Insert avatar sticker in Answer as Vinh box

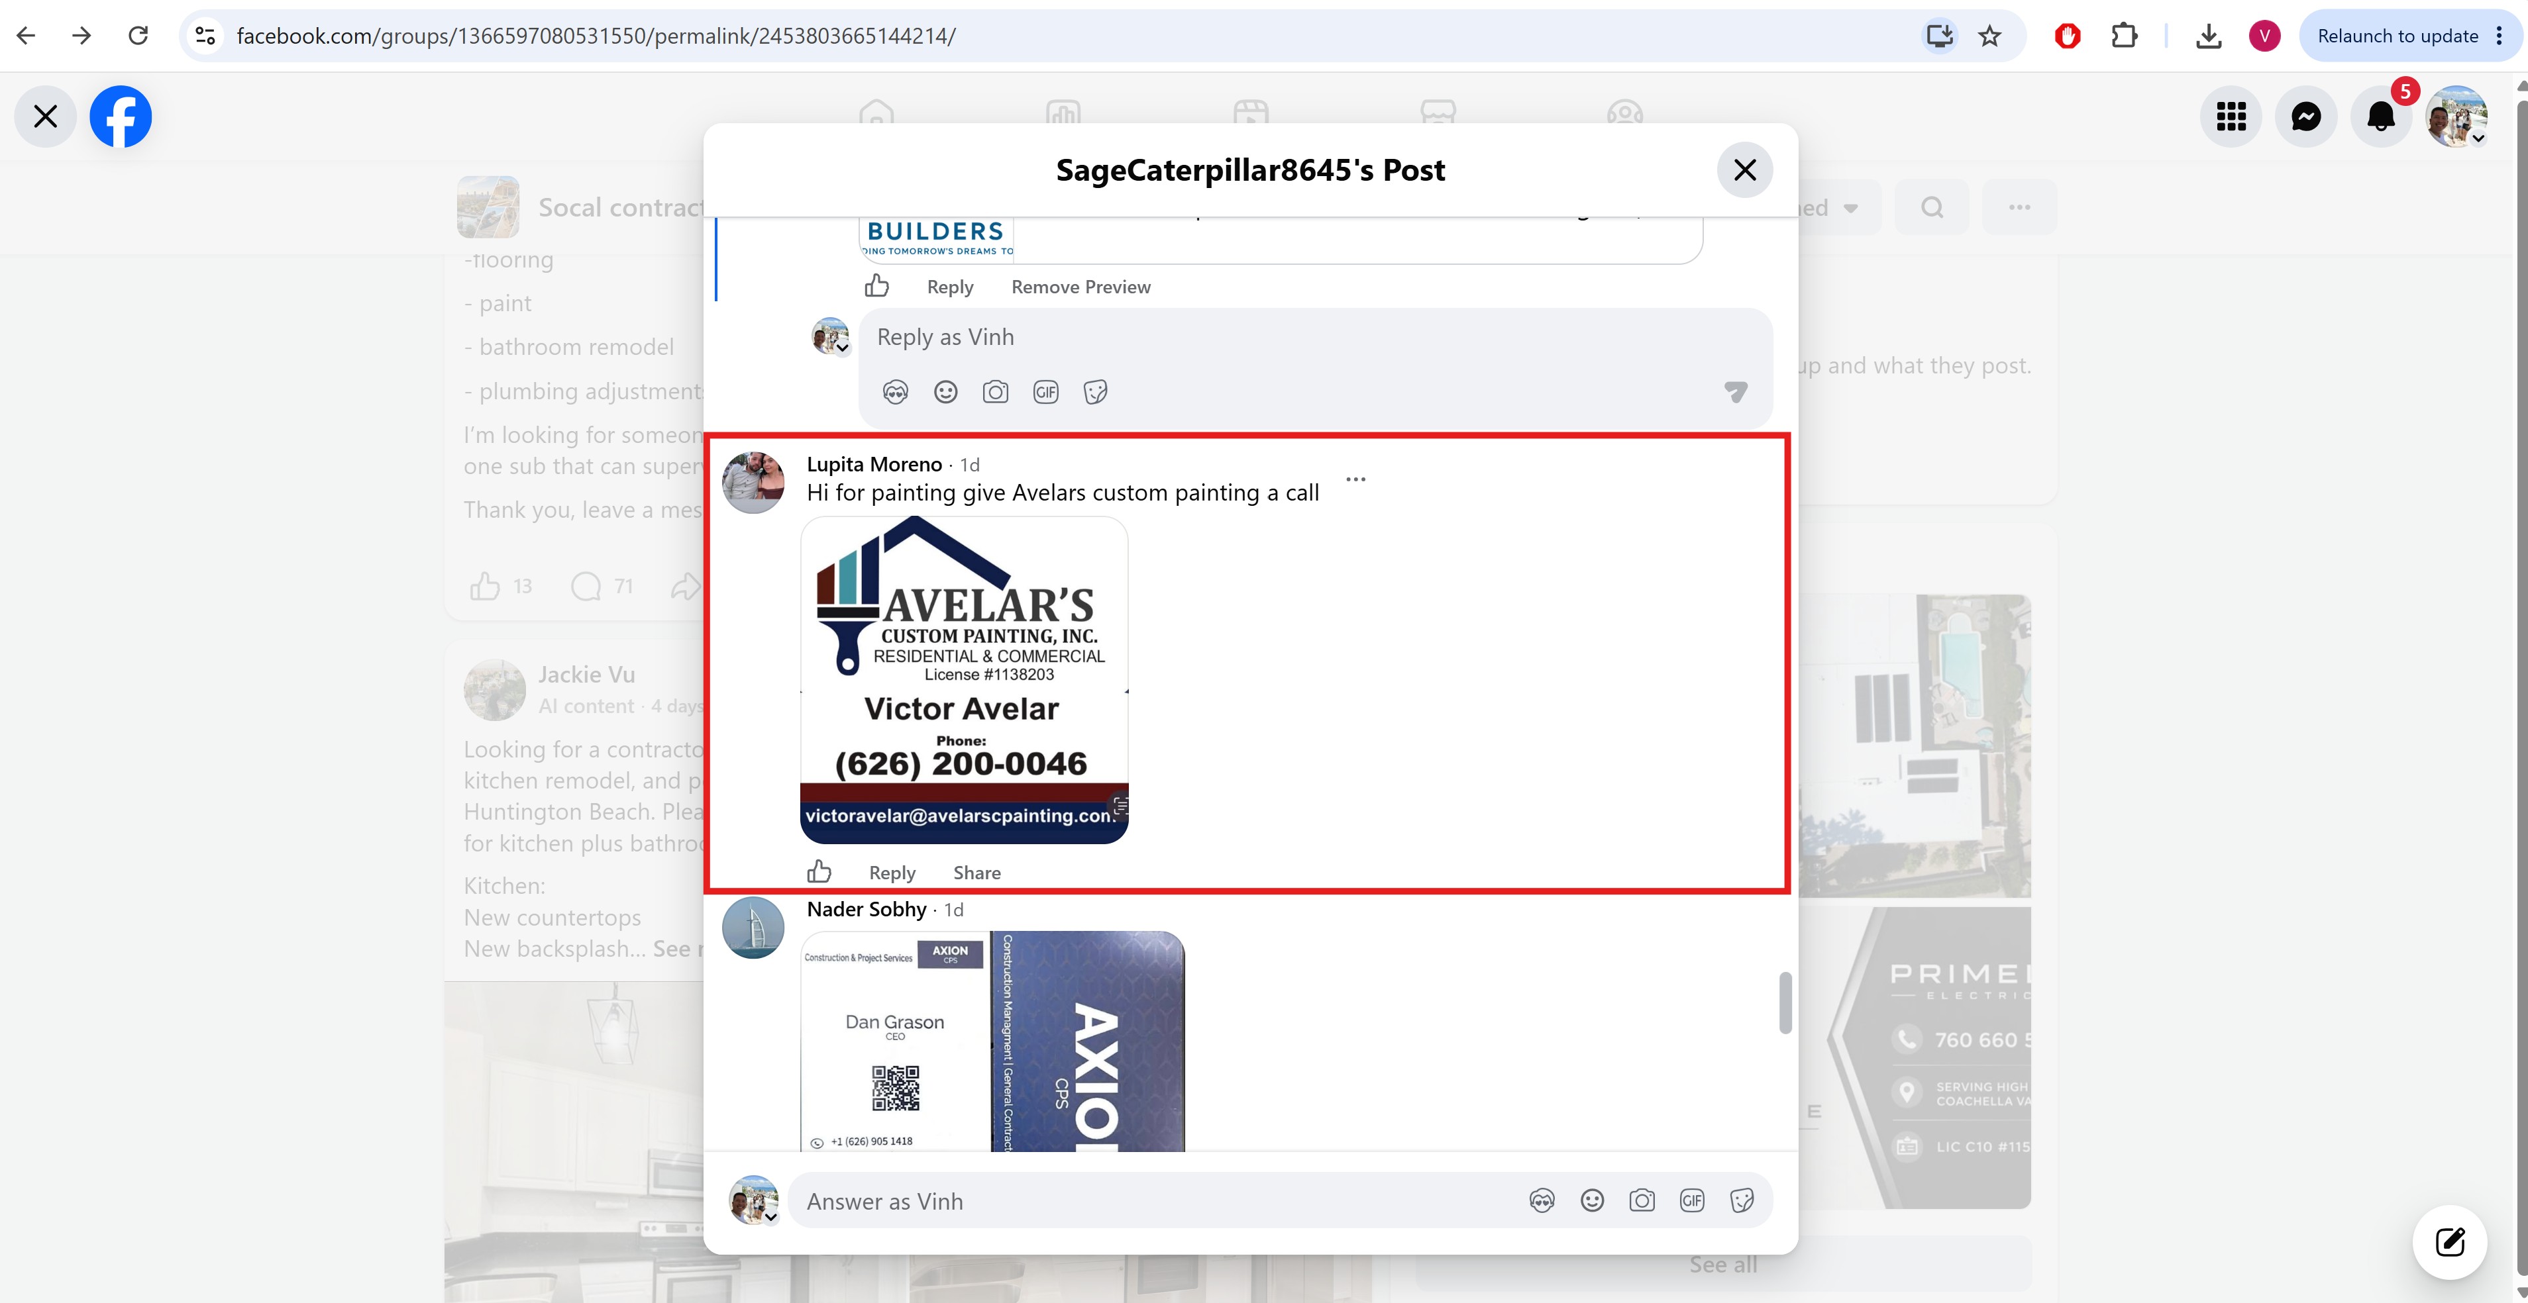1542,1201
